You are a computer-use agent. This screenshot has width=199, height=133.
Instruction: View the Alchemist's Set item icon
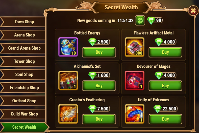coord(68,81)
